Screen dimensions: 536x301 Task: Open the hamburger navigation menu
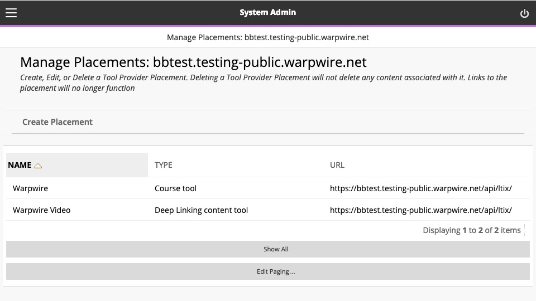tap(11, 13)
